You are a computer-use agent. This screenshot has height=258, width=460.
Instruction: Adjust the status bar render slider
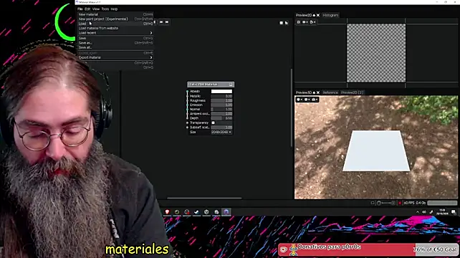coord(386,203)
